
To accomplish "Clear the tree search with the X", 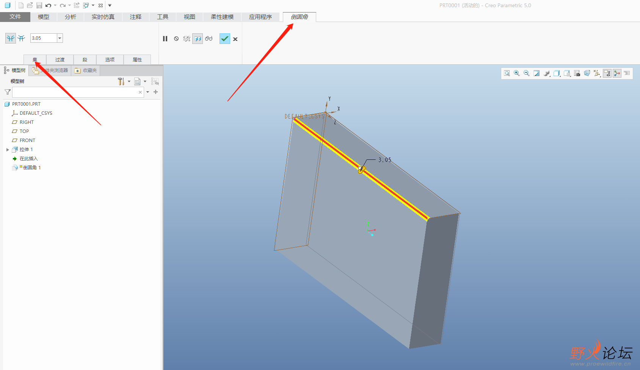I will [140, 92].
